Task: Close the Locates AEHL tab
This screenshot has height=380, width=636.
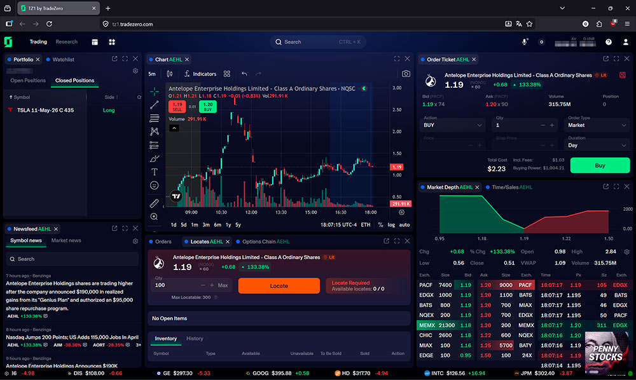Action: (228, 241)
